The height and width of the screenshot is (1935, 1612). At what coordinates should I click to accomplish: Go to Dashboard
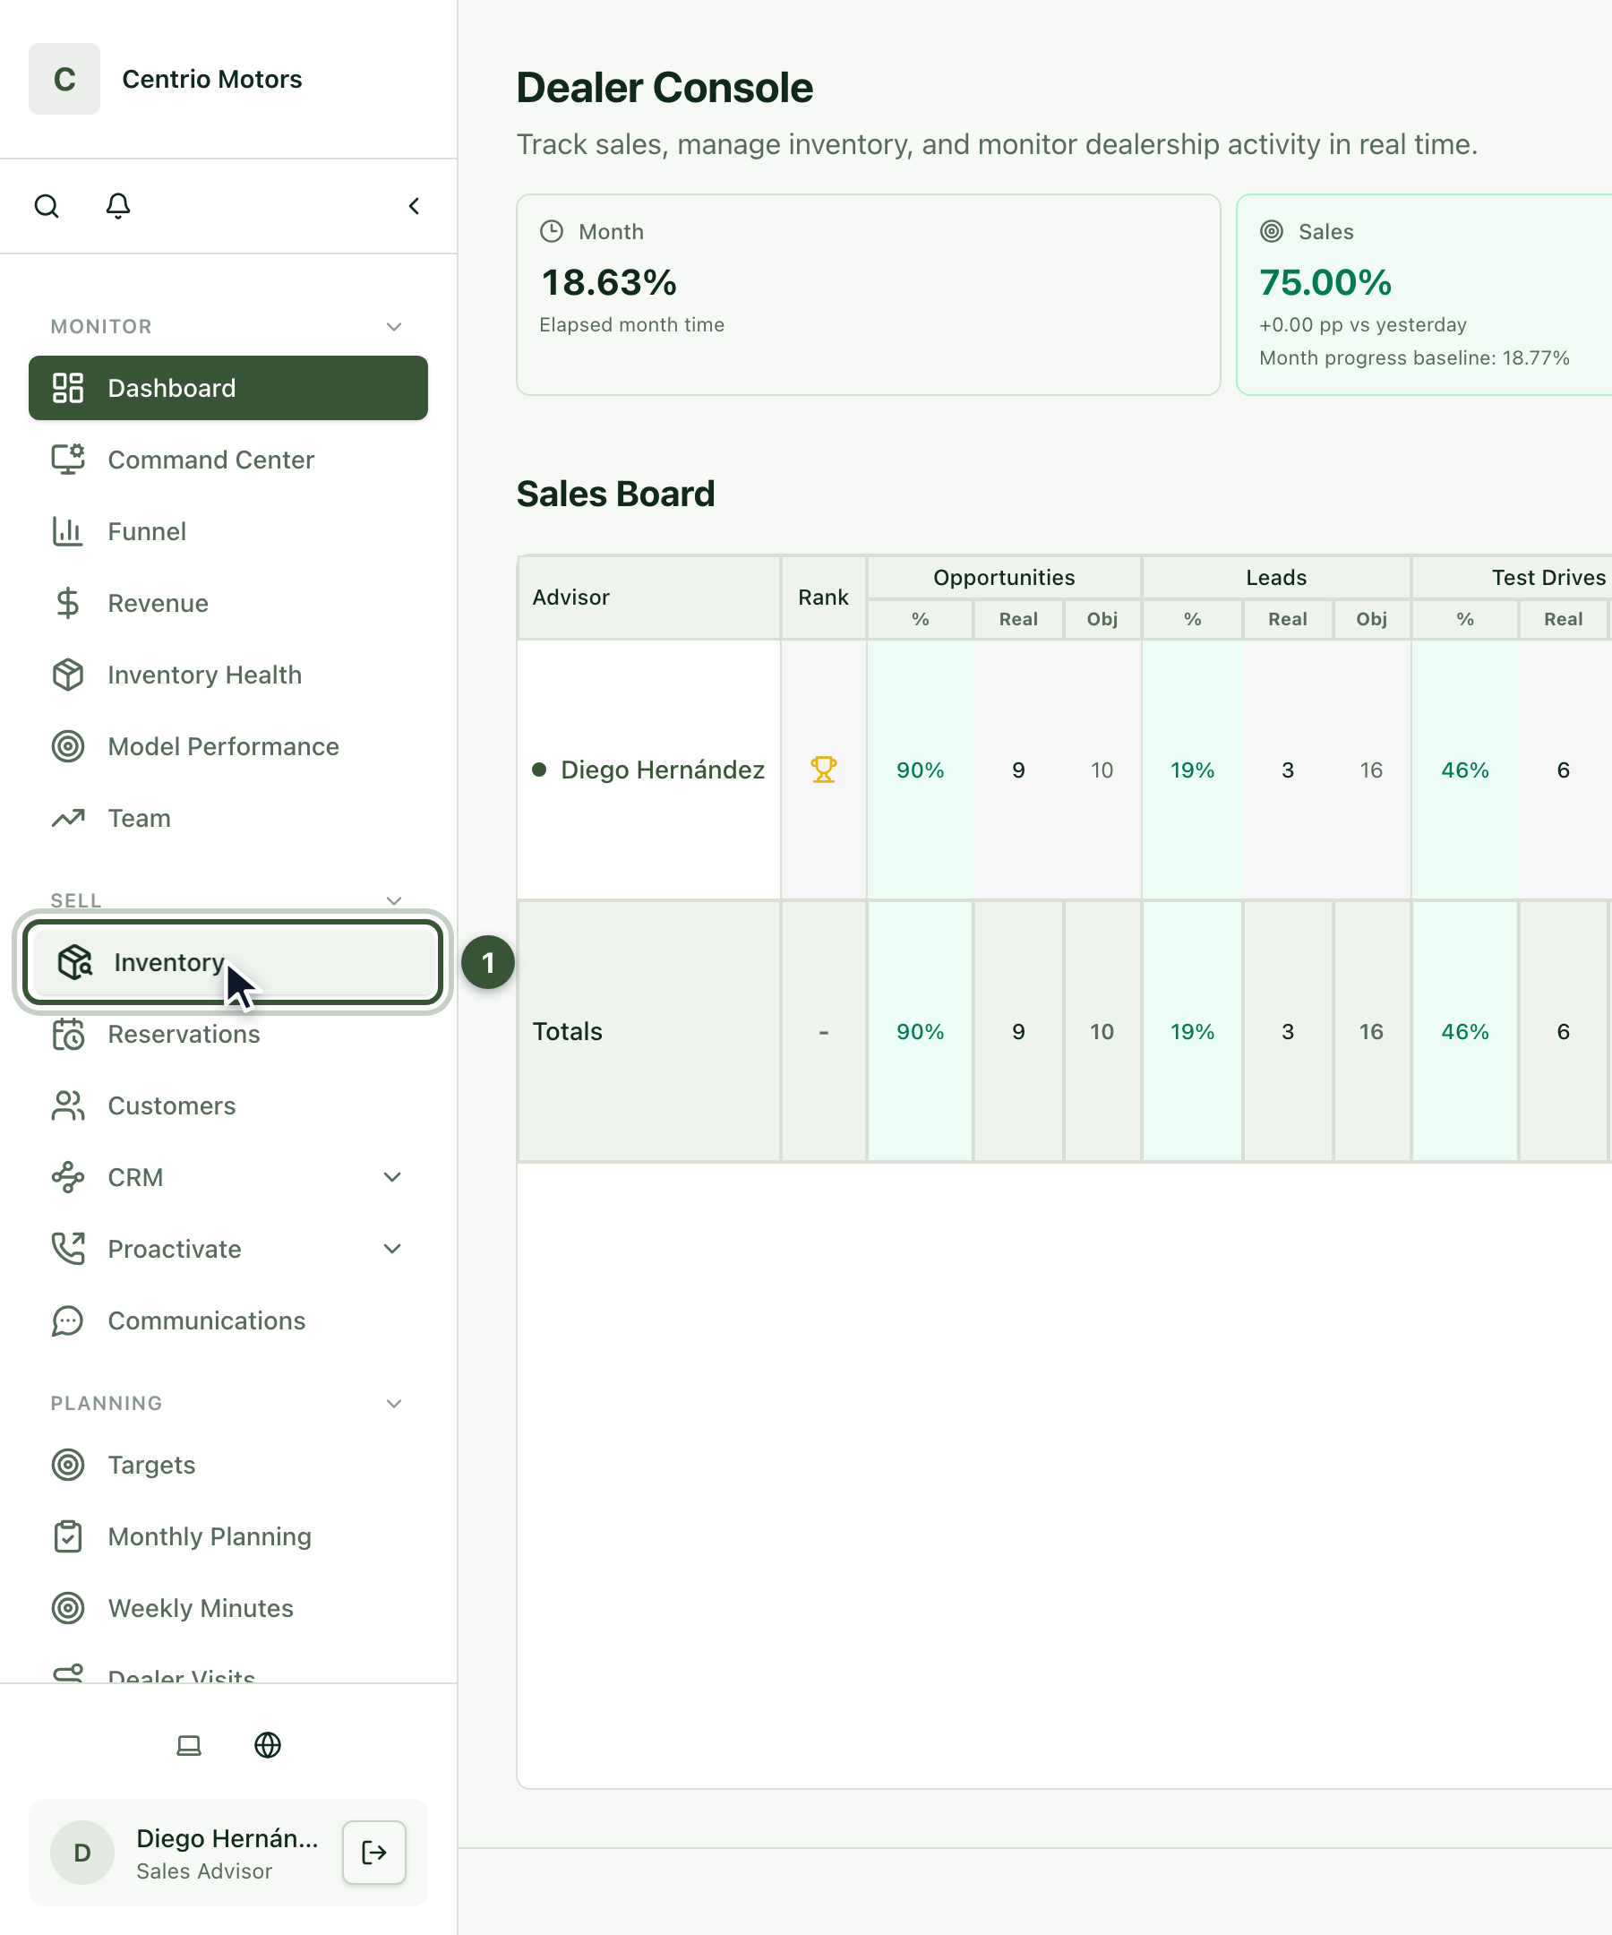[x=228, y=388]
